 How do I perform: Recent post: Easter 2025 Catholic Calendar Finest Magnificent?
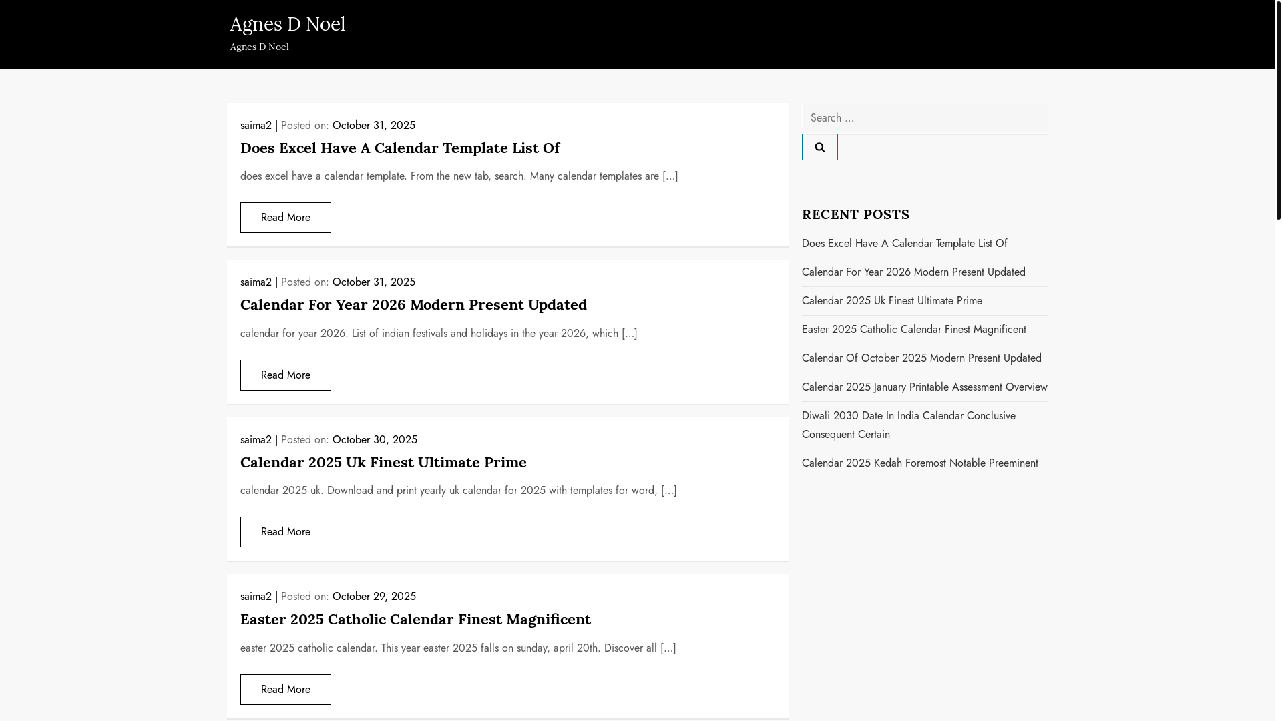click(x=913, y=330)
